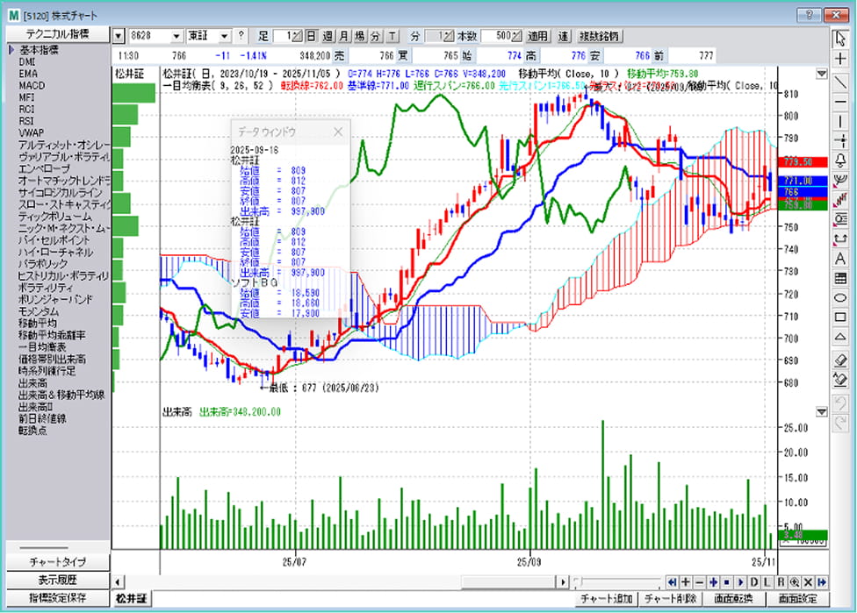Click the チャート追加 button
Viewport: 857px width, 613px height.
(607, 598)
